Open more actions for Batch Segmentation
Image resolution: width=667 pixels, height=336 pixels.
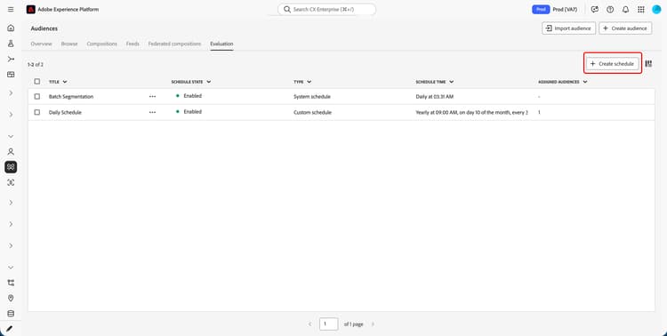152,97
